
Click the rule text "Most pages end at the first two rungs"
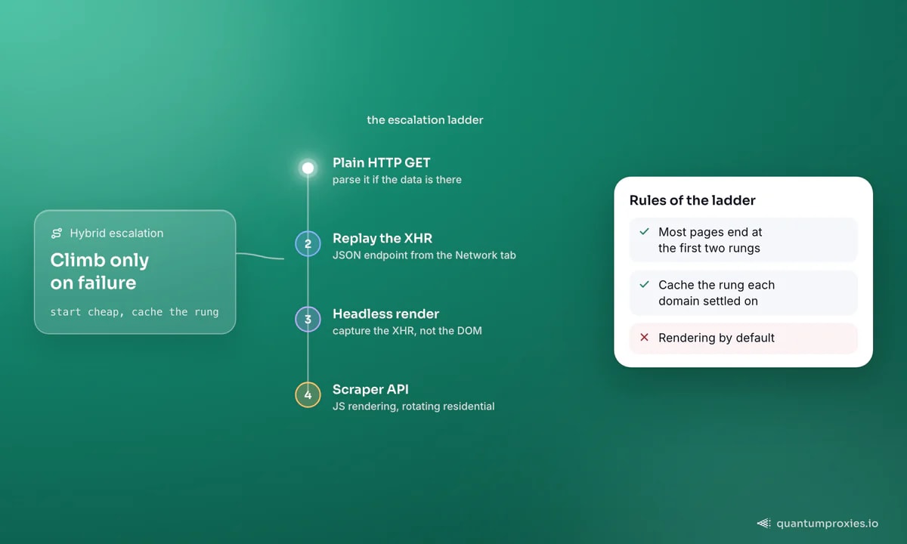pos(709,240)
